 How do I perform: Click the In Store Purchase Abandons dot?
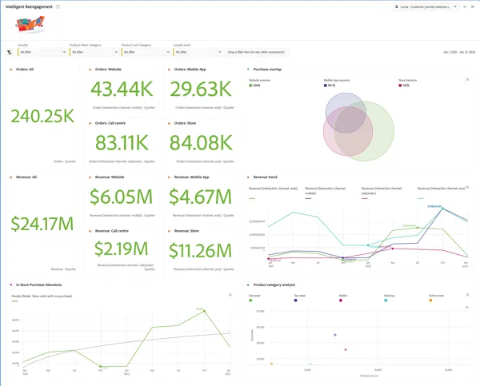[x=11, y=285]
